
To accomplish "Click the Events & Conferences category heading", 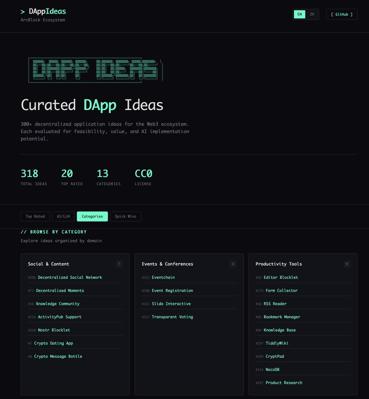I will [x=167, y=264].
